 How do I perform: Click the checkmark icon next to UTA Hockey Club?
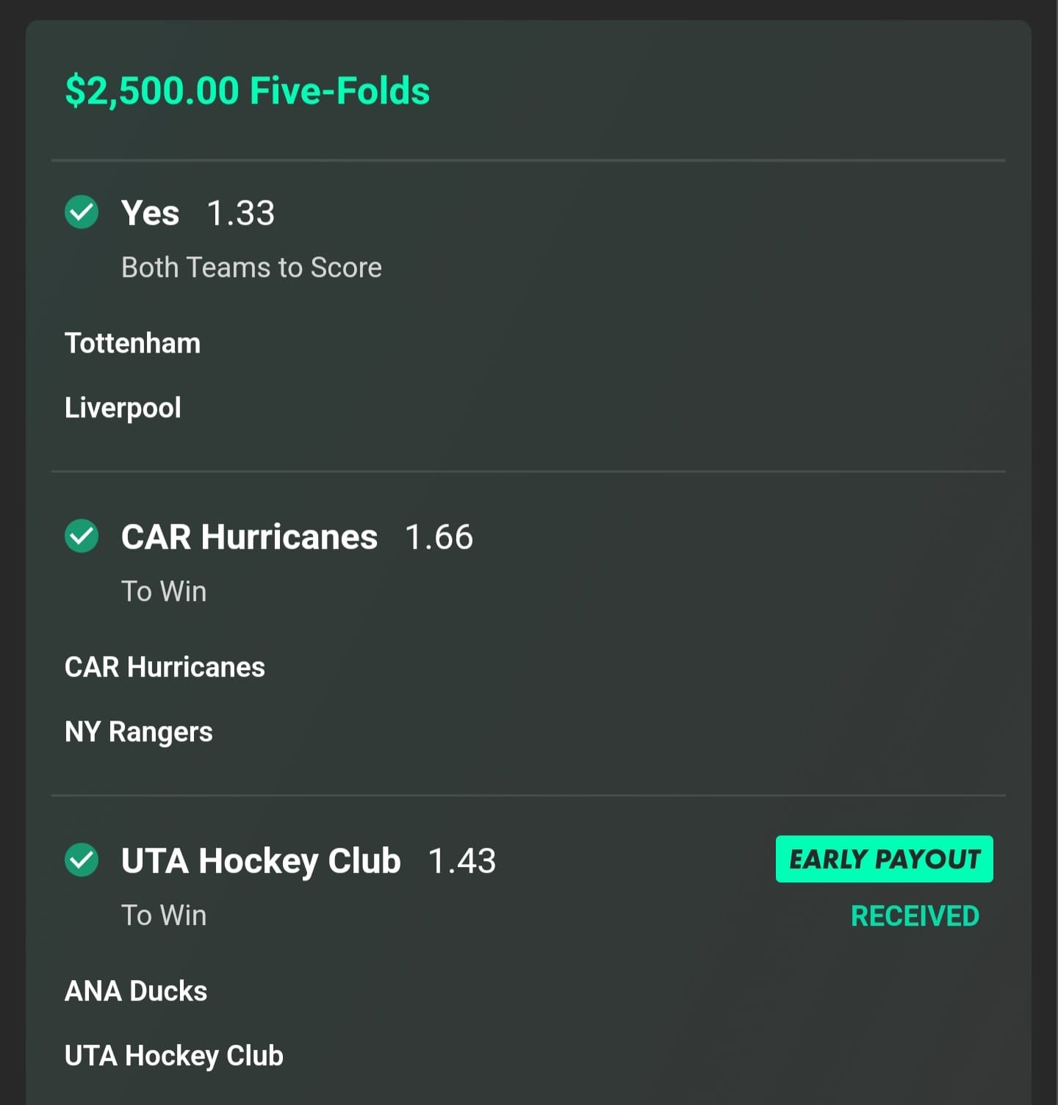pos(82,860)
